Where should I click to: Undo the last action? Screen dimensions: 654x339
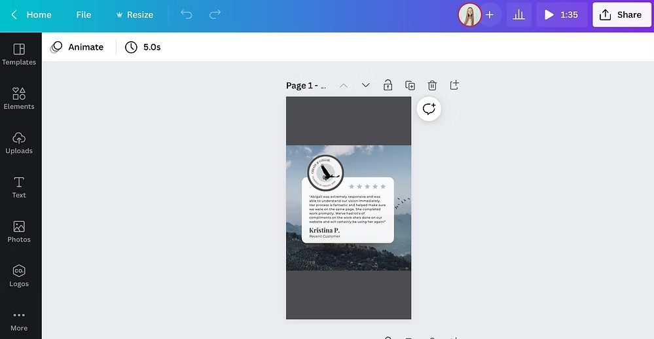click(187, 14)
